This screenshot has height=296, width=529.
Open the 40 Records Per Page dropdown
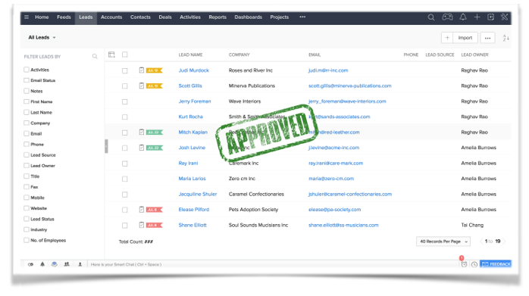click(443, 241)
